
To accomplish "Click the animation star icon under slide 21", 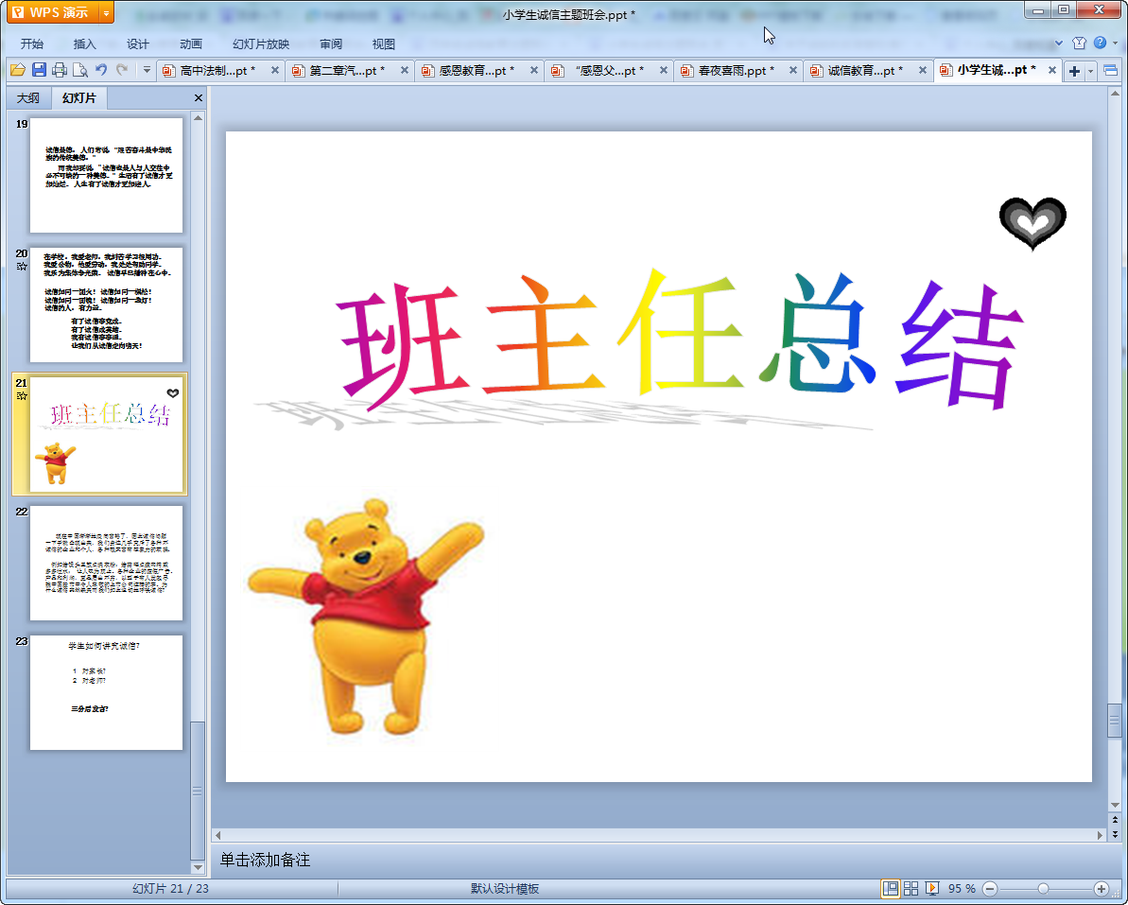I will (x=22, y=395).
